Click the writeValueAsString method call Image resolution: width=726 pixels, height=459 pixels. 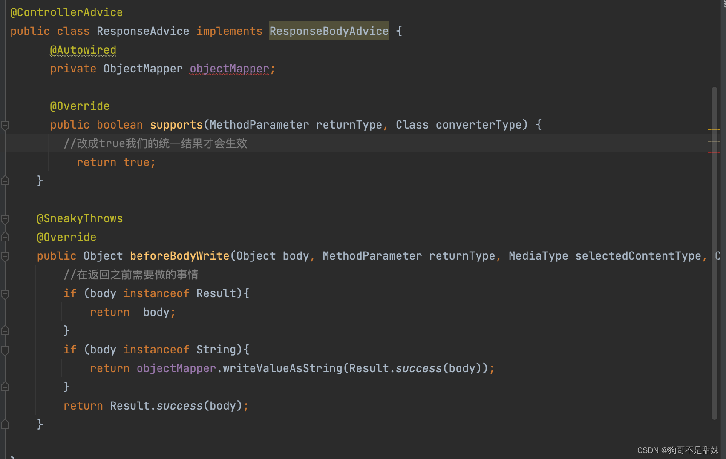click(282, 368)
